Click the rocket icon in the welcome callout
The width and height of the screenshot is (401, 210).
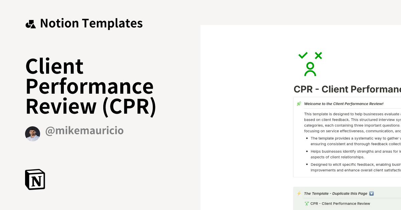click(298, 104)
